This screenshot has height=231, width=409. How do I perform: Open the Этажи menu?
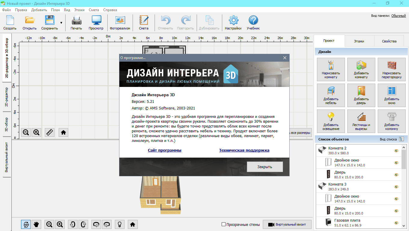[79, 10]
